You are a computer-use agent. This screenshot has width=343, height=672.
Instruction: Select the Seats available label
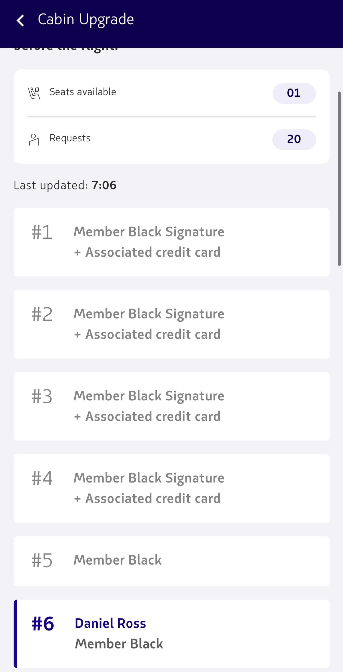point(83,92)
